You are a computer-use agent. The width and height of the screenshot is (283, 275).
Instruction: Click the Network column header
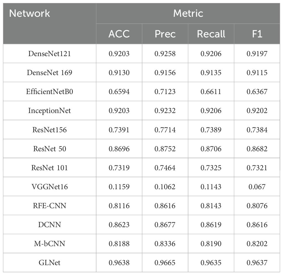click(x=30, y=13)
